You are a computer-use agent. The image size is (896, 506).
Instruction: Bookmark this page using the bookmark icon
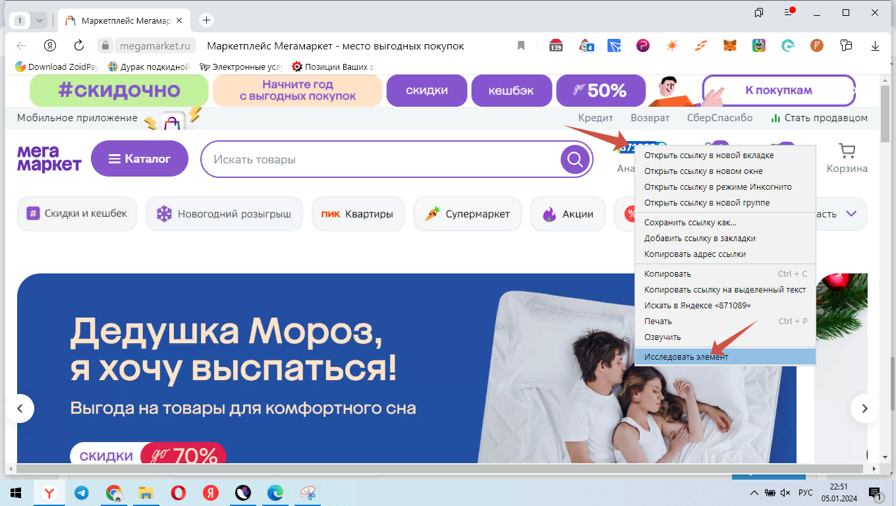(x=521, y=45)
